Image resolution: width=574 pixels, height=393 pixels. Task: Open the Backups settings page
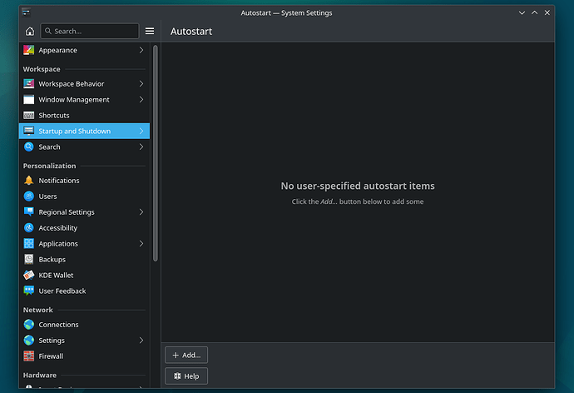[84, 259]
